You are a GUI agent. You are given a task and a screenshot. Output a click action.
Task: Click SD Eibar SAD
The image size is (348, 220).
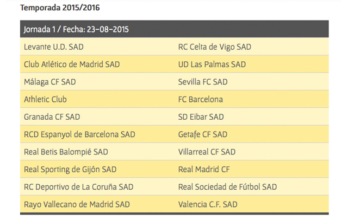(x=201, y=117)
